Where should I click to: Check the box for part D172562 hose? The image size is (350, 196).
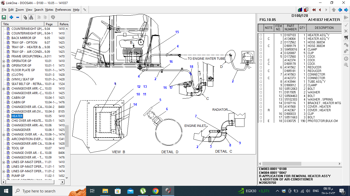[261, 42]
